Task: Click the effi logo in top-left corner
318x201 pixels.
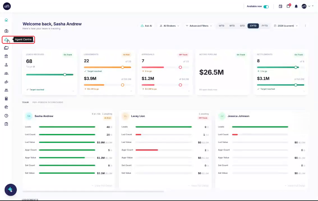Action: tap(7, 6)
